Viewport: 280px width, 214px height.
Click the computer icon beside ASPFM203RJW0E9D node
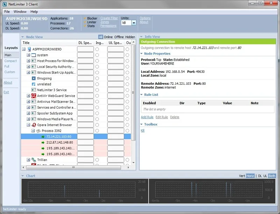click(29, 49)
